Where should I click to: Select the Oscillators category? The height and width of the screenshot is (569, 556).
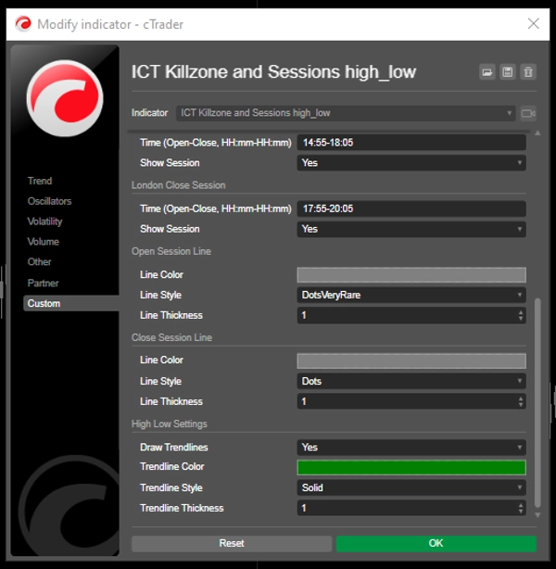[x=49, y=201]
